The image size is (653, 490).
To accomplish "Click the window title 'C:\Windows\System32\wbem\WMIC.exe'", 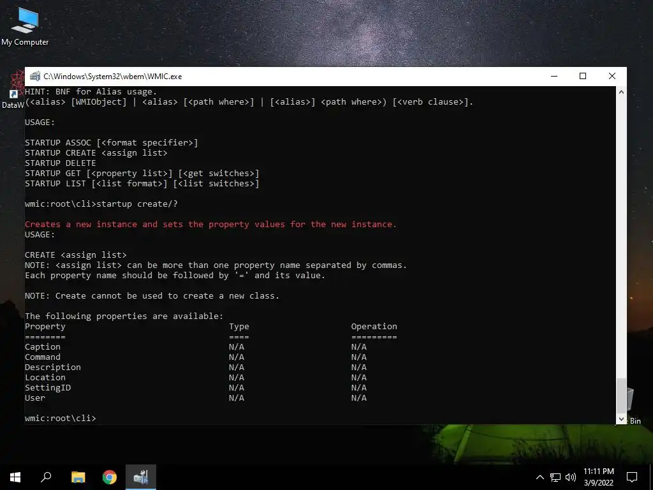I will 112,77.
